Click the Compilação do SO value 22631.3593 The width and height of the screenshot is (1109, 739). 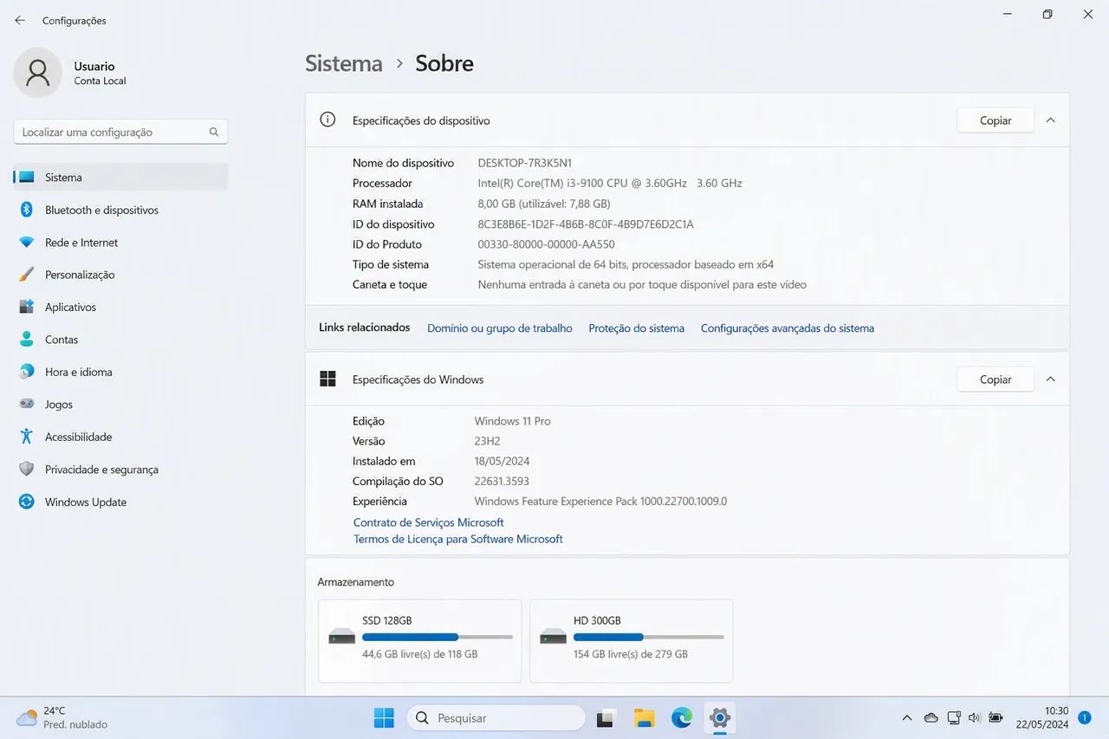502,481
